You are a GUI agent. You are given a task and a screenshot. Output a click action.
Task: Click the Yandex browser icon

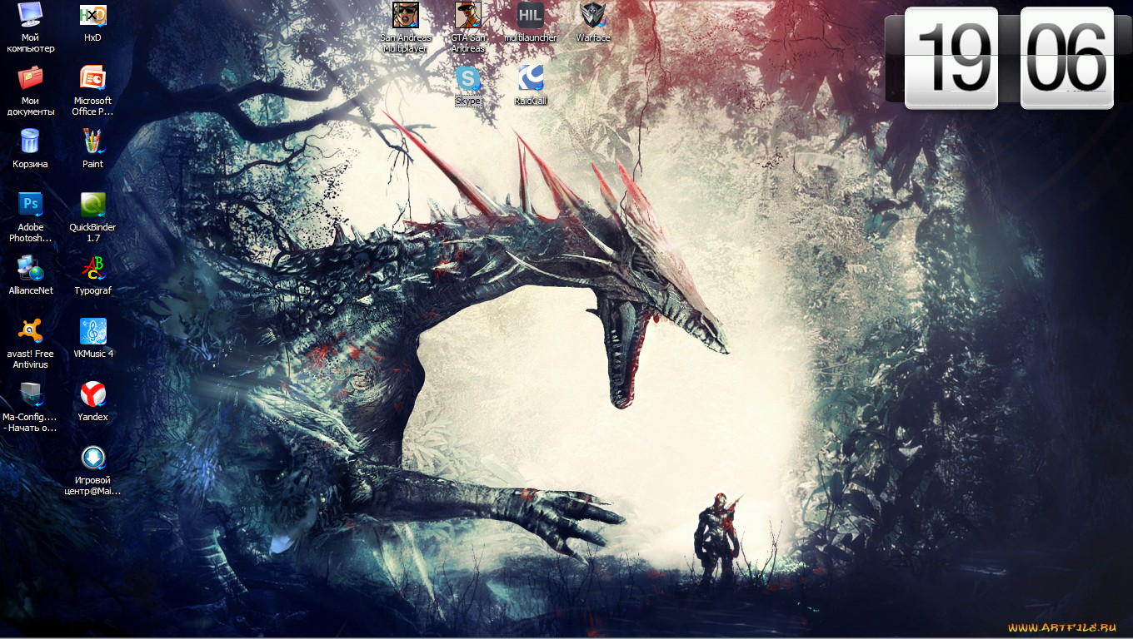click(x=92, y=394)
